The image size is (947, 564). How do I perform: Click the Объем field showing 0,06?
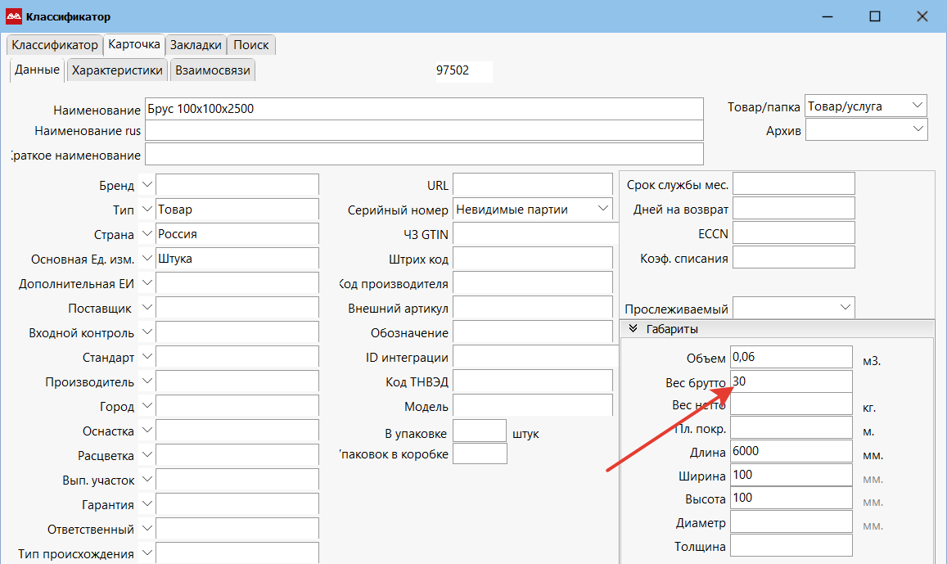791,357
